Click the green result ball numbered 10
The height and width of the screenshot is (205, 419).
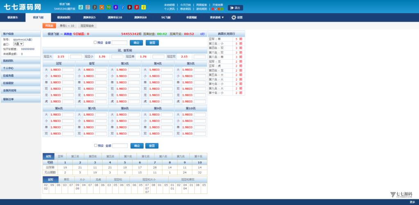click(108, 7)
